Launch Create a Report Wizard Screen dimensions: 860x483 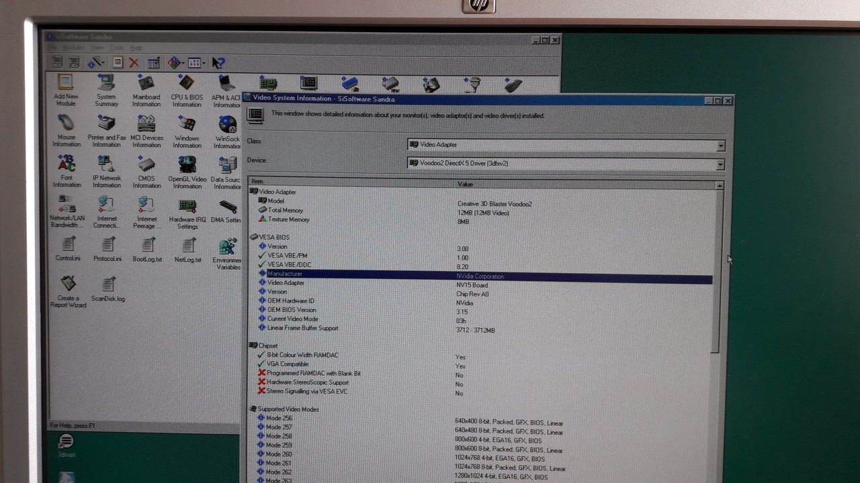68,292
